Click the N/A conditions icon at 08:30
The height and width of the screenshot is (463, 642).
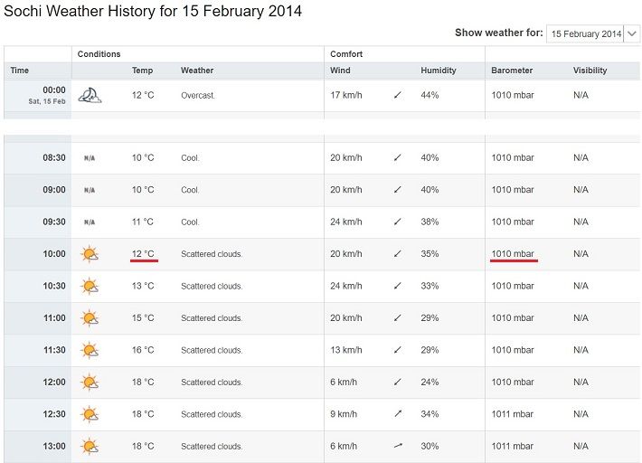90,158
